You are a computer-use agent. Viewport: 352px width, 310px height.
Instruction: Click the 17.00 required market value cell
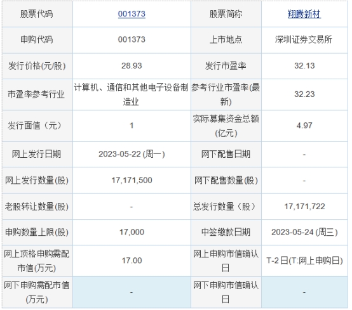[x=132, y=261]
